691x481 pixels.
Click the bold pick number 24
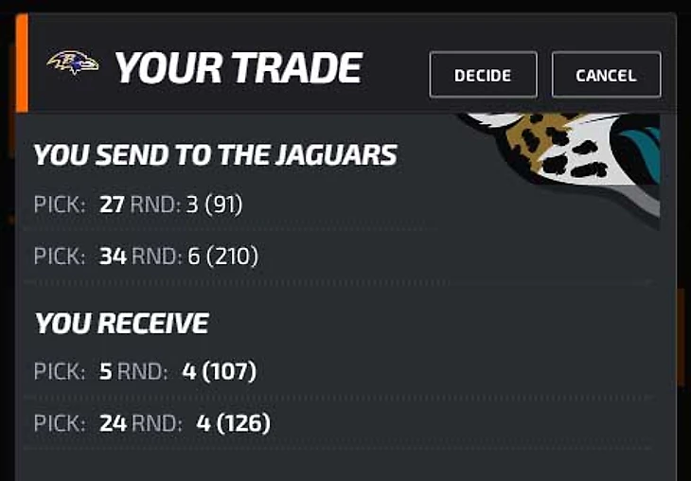coord(113,423)
